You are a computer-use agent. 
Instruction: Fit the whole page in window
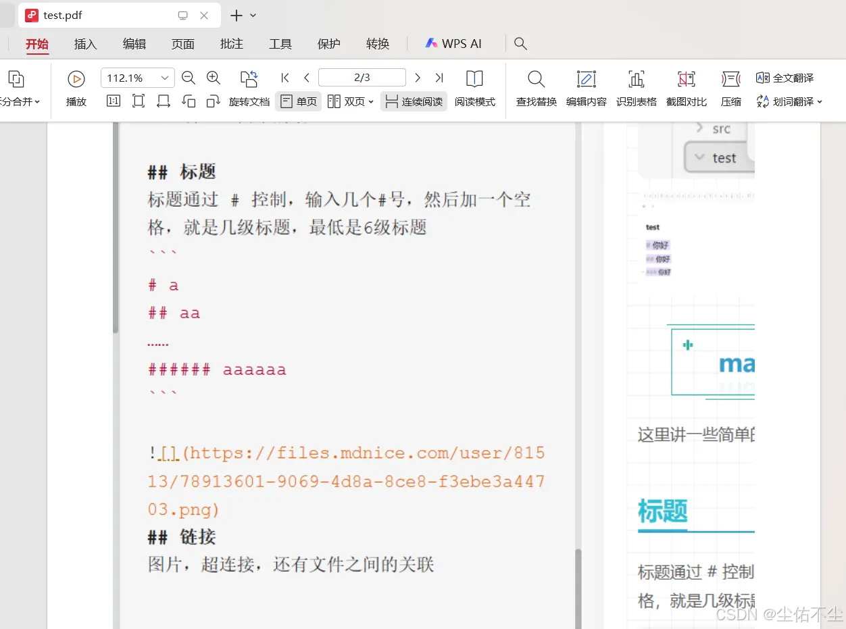pyautogui.click(x=139, y=101)
